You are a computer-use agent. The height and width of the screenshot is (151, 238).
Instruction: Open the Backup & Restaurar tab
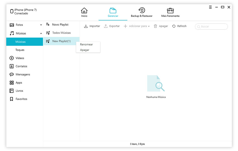click(x=142, y=13)
